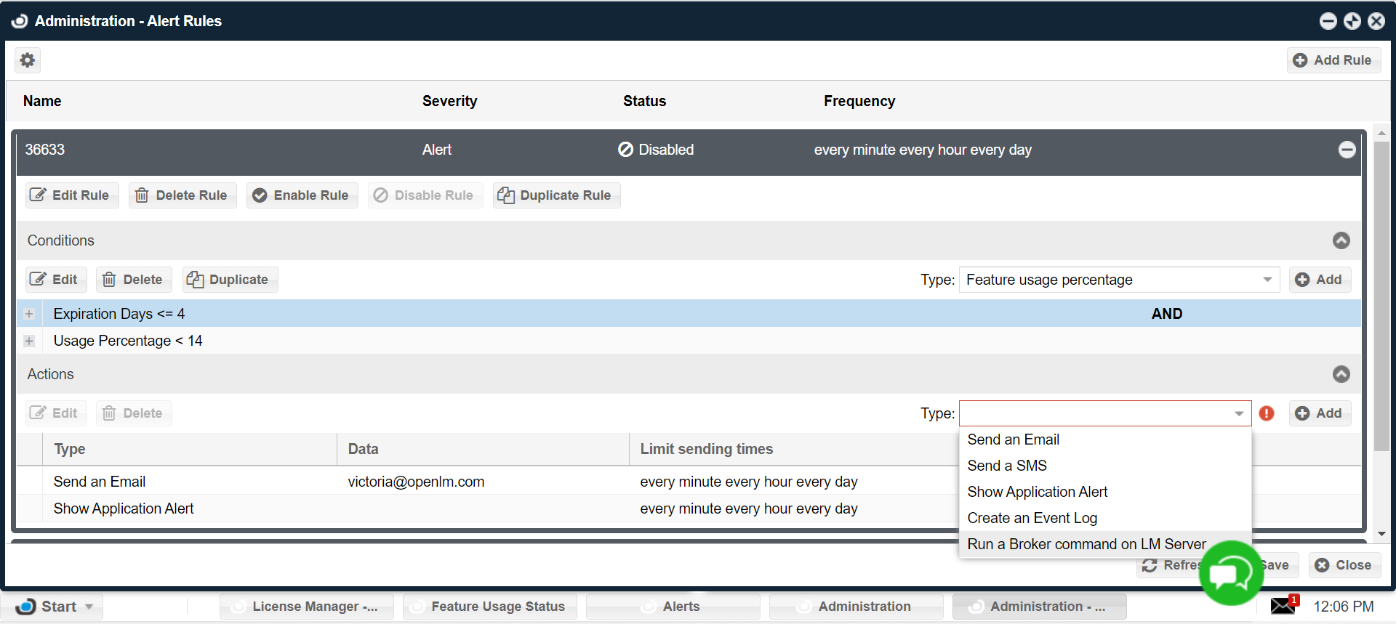Click the Close button

(x=1344, y=565)
